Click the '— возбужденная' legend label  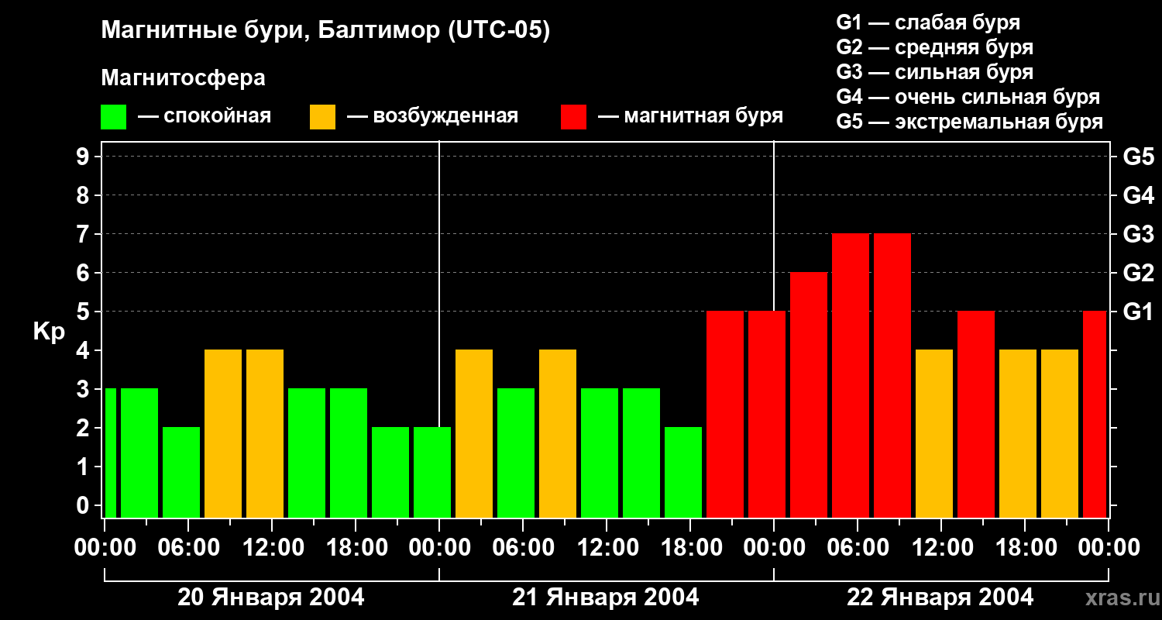(432, 116)
